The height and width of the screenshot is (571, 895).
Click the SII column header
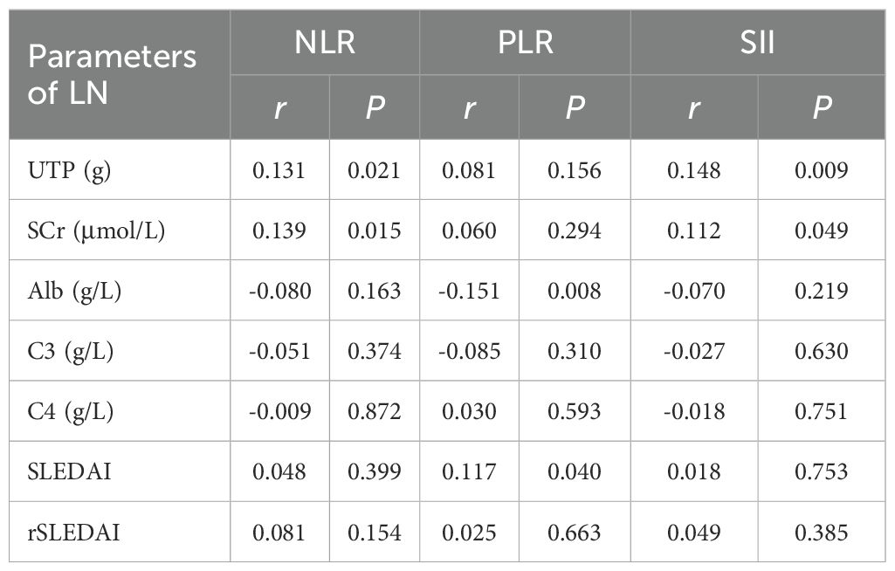[x=757, y=42]
